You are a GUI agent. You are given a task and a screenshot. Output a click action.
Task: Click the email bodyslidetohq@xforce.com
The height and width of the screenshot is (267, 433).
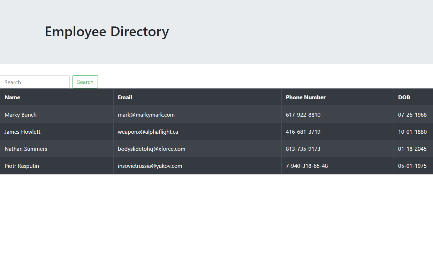click(151, 149)
